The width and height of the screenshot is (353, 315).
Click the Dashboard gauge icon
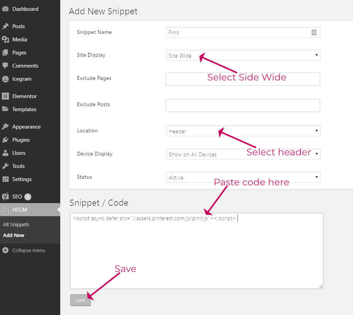tap(5, 9)
